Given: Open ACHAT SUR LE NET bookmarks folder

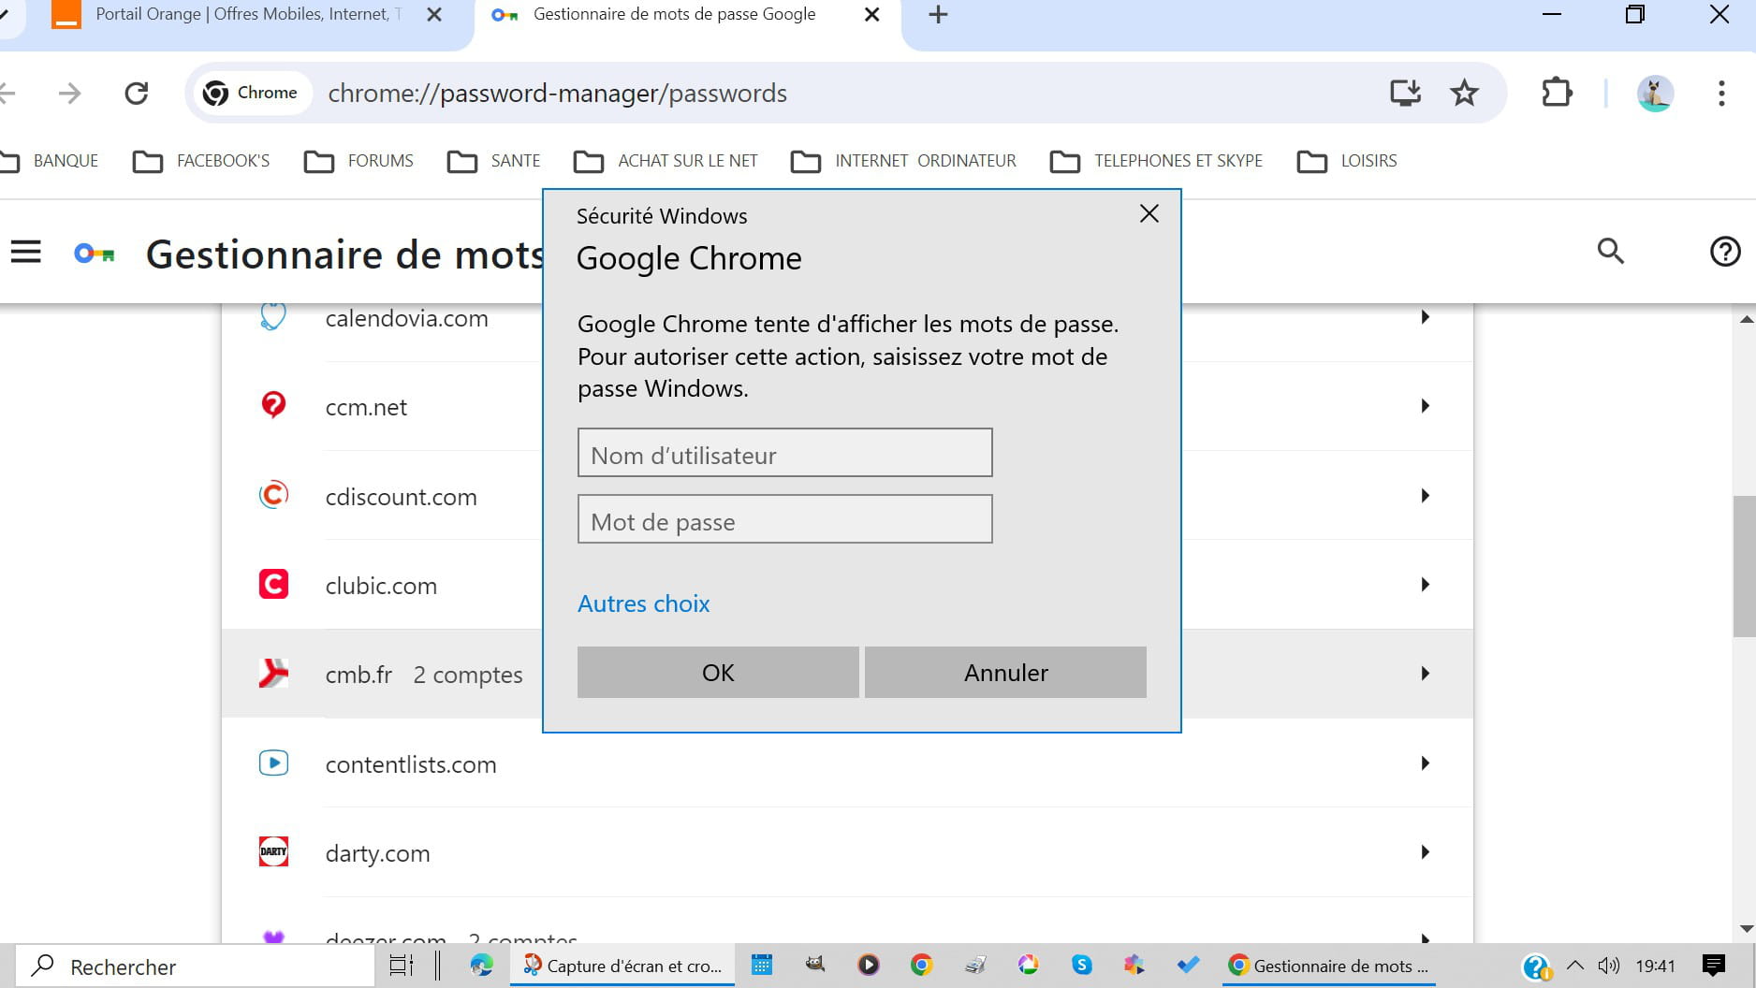Looking at the screenshot, I should tap(666, 161).
